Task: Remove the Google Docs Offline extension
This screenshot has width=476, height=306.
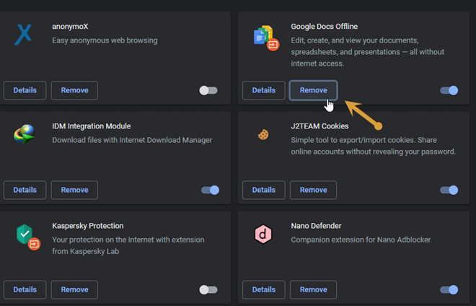Action: (x=313, y=90)
